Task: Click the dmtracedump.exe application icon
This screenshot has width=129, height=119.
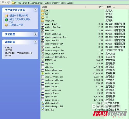Action: (43, 70)
